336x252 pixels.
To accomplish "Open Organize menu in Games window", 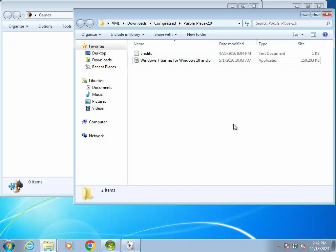I will [18, 26].
